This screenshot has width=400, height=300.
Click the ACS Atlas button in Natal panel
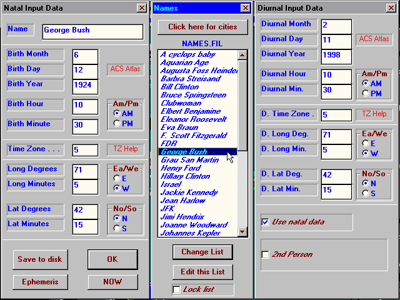point(126,69)
